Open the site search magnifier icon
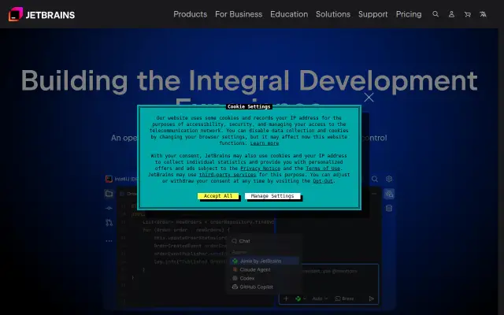Image resolution: width=504 pixels, height=315 pixels. tap(435, 14)
